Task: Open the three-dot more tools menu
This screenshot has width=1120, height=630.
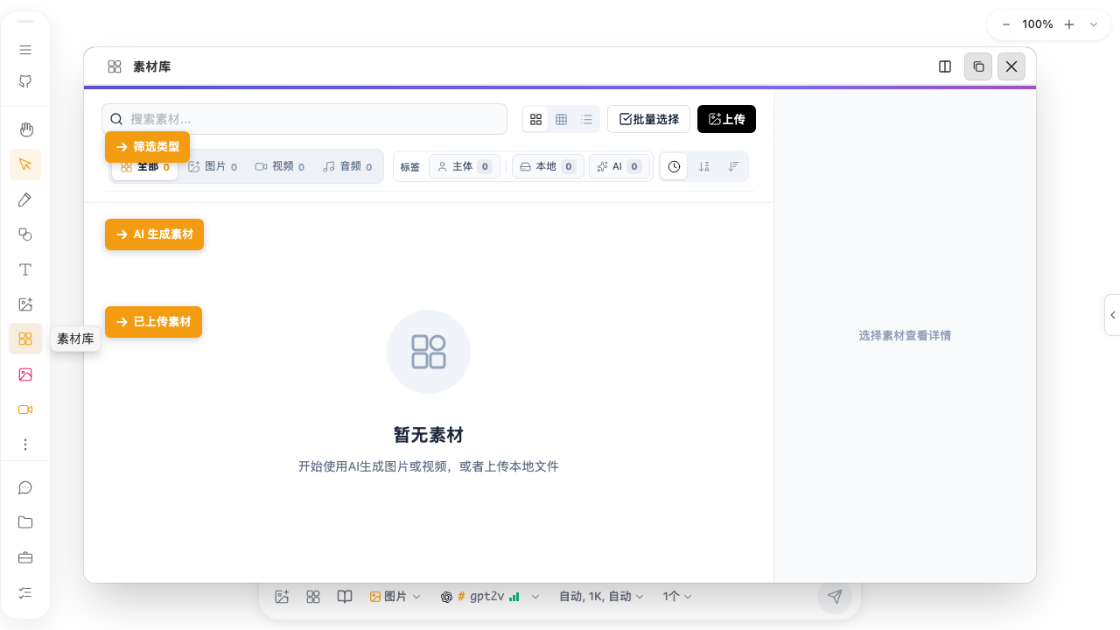Action: tap(25, 444)
